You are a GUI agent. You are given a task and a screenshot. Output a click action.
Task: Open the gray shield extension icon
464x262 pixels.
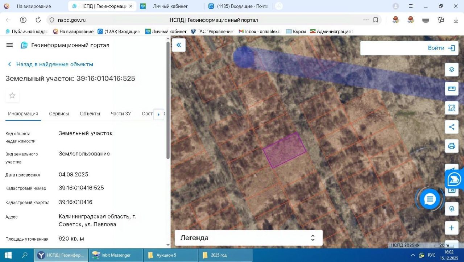(426, 20)
